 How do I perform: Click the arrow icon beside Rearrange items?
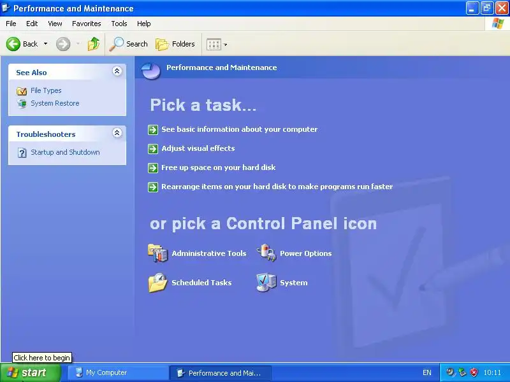pyautogui.click(x=153, y=187)
